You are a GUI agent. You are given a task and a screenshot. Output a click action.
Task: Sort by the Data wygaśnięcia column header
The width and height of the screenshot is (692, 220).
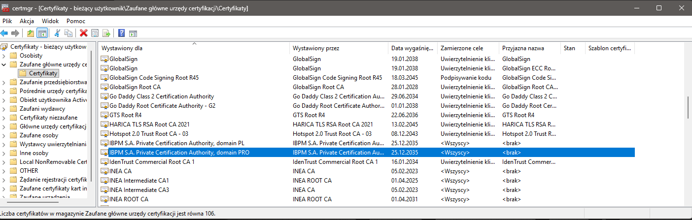coord(413,48)
